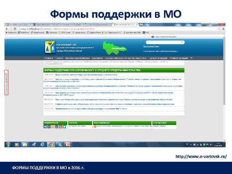
Task: Go back with the browser back arrow
Action: click(7, 29)
